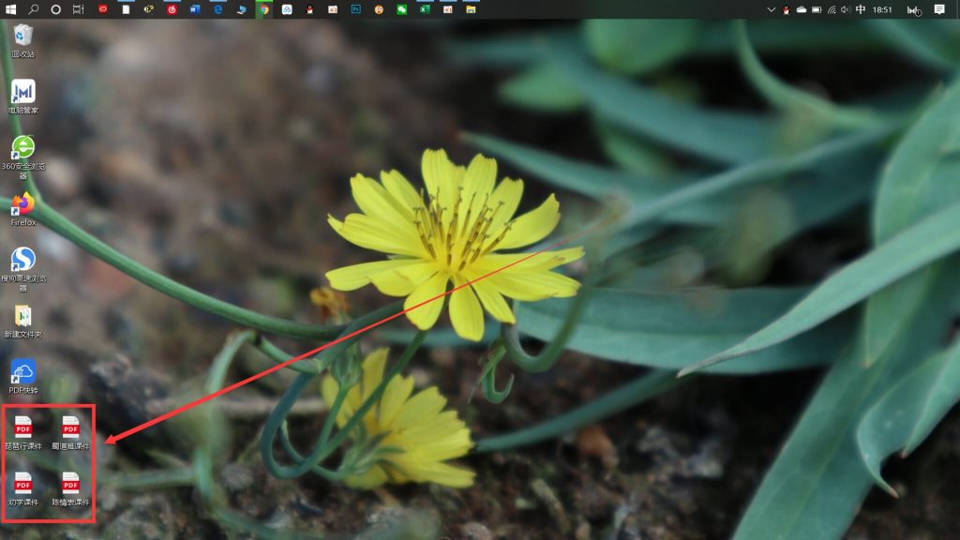Image resolution: width=960 pixels, height=540 pixels.
Task: Open the Recycle Bin desktop icon
Action: [23, 36]
